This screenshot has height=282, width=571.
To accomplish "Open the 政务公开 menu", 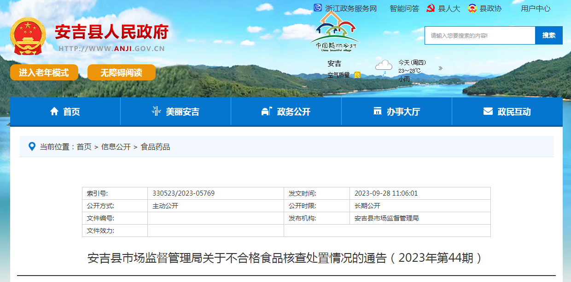I will pos(286,112).
